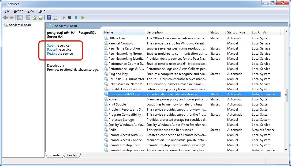Click the gear icon of Parental Controls
Viewport: 291px width, 166px height.
tap(106, 43)
